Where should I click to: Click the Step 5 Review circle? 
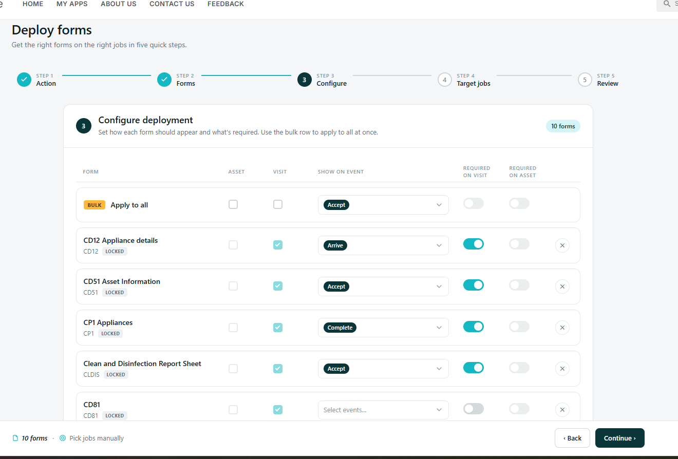click(585, 80)
